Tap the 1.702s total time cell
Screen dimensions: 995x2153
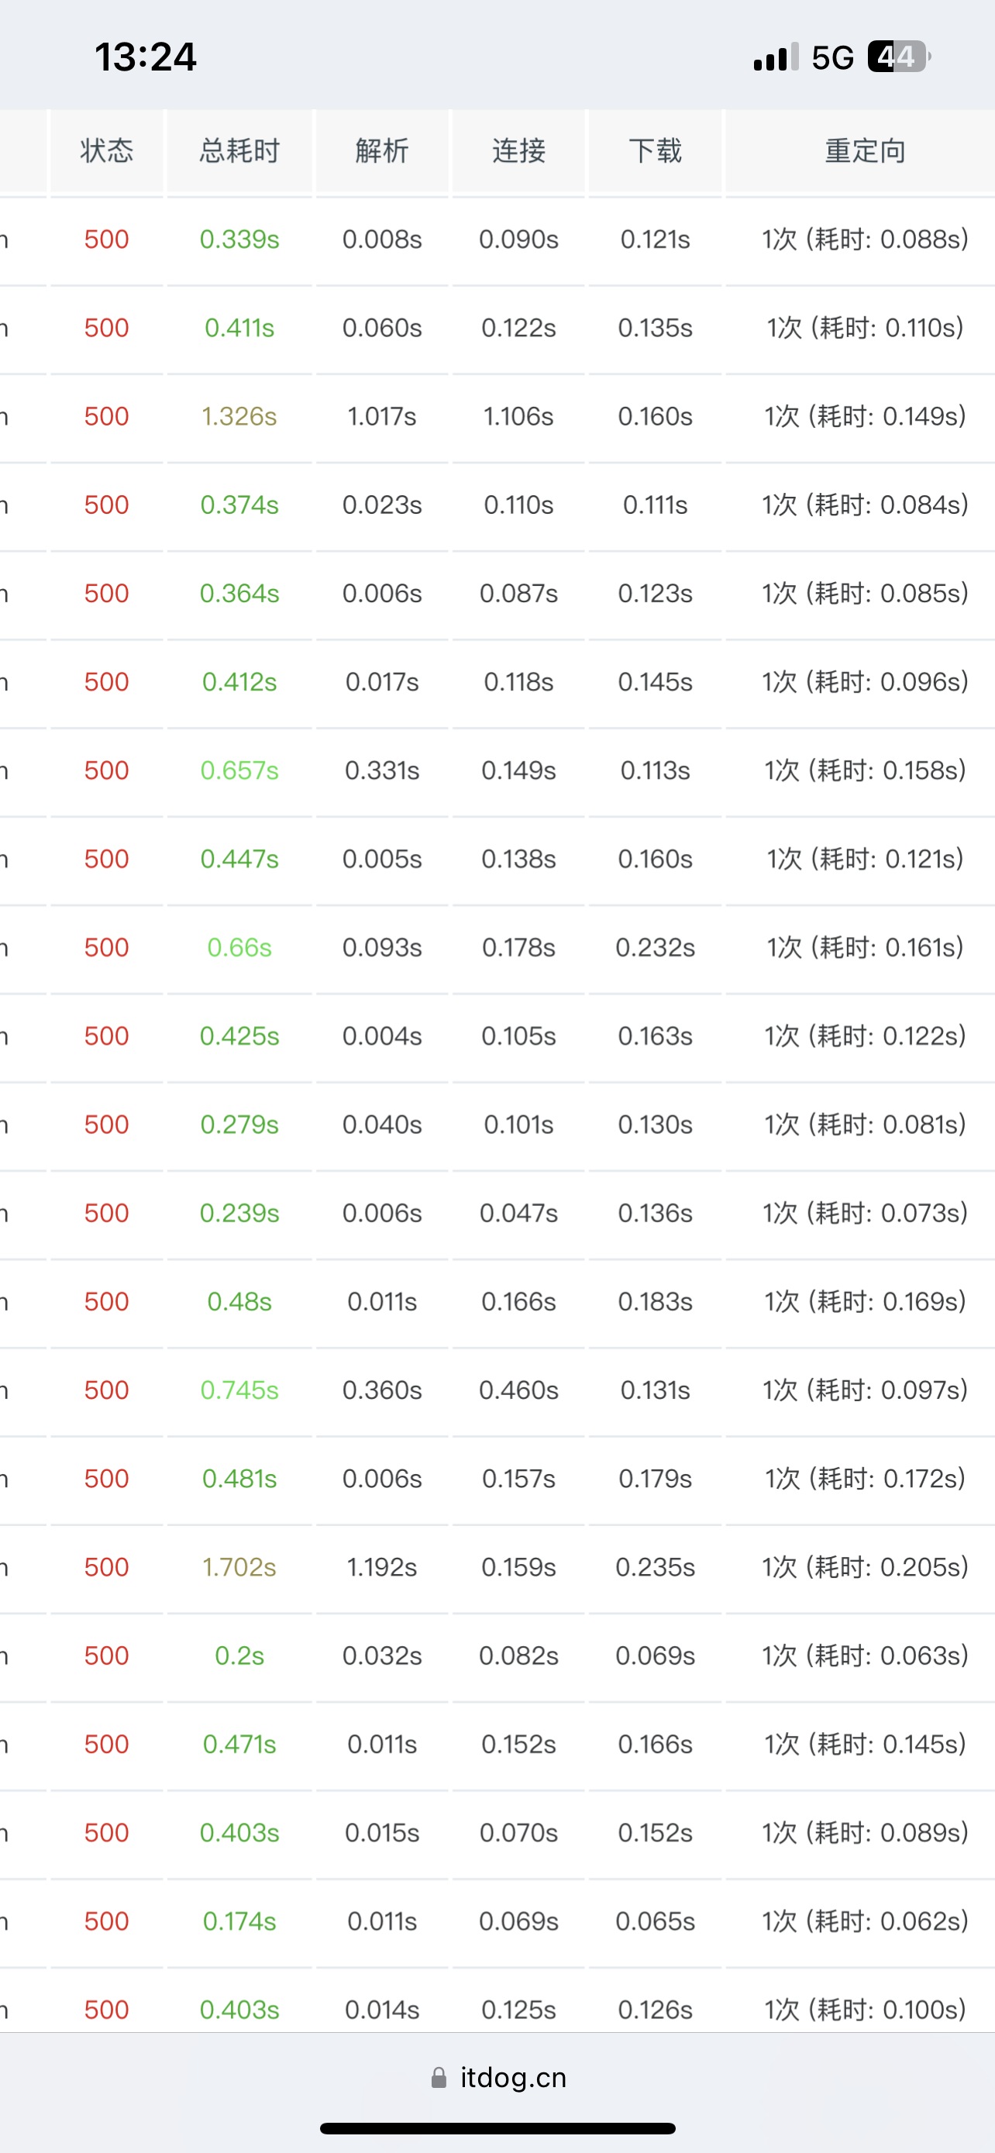(x=239, y=1567)
